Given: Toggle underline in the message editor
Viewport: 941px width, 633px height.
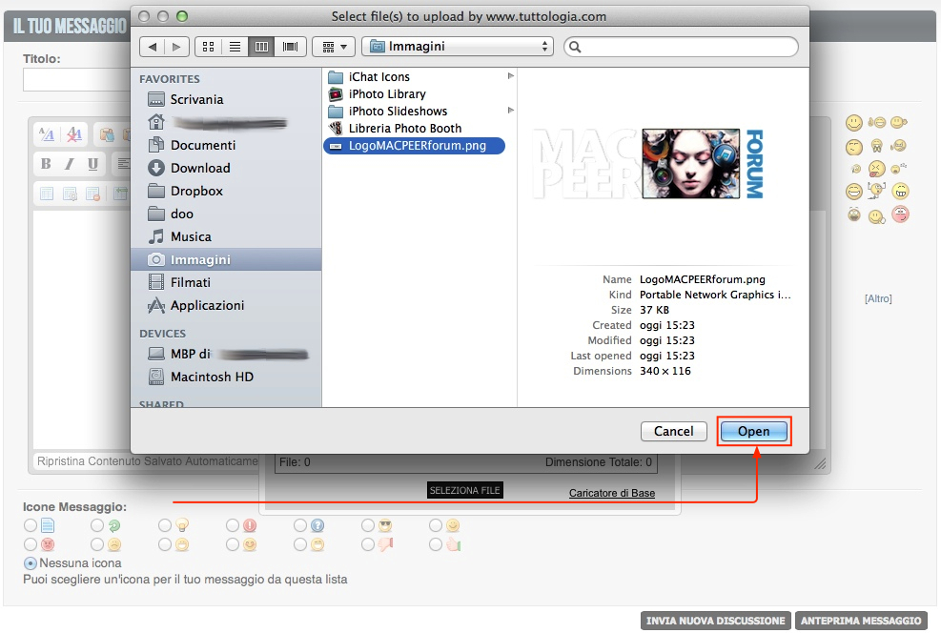Looking at the screenshot, I should pos(93,164).
